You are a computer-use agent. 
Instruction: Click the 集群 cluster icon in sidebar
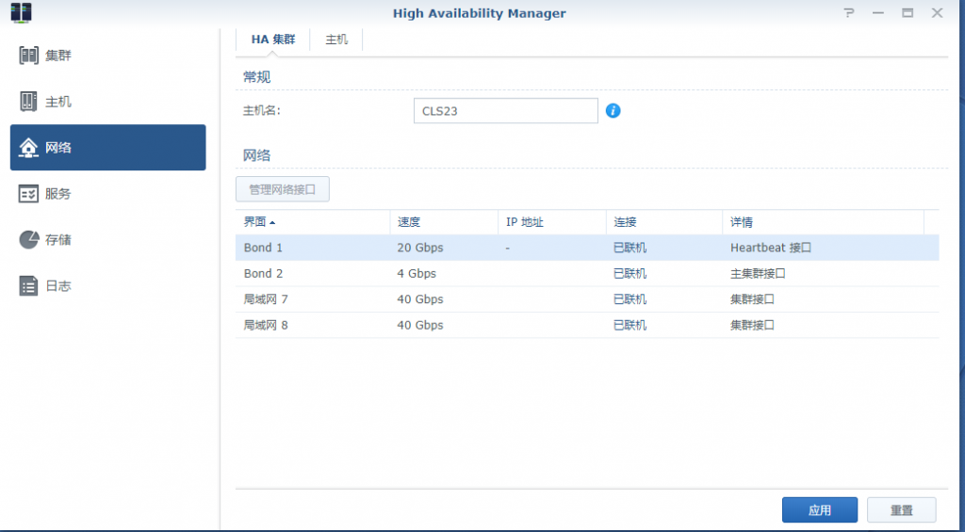pos(28,56)
